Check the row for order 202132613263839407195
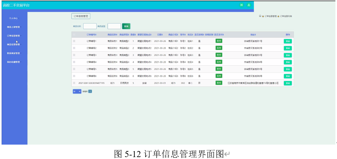 pyautogui.click(x=74, y=83)
